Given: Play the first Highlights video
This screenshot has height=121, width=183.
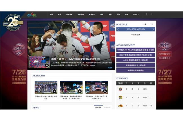Looking at the screenshot, I should [x=46, y=87].
